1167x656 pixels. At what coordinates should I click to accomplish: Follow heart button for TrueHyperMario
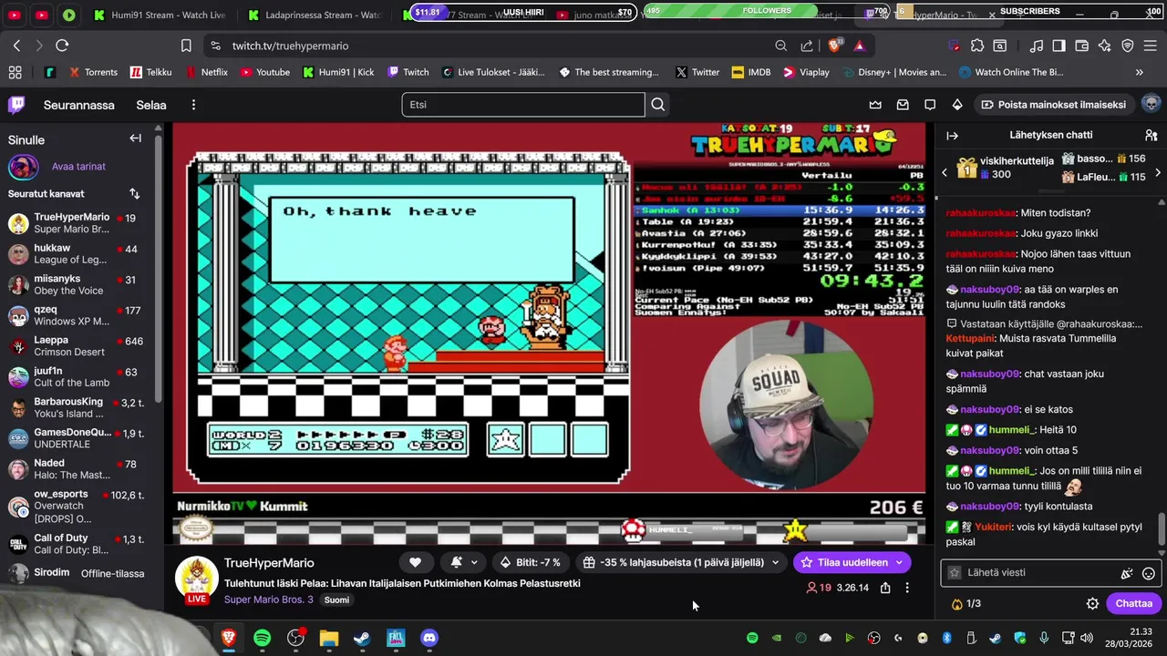click(x=415, y=562)
